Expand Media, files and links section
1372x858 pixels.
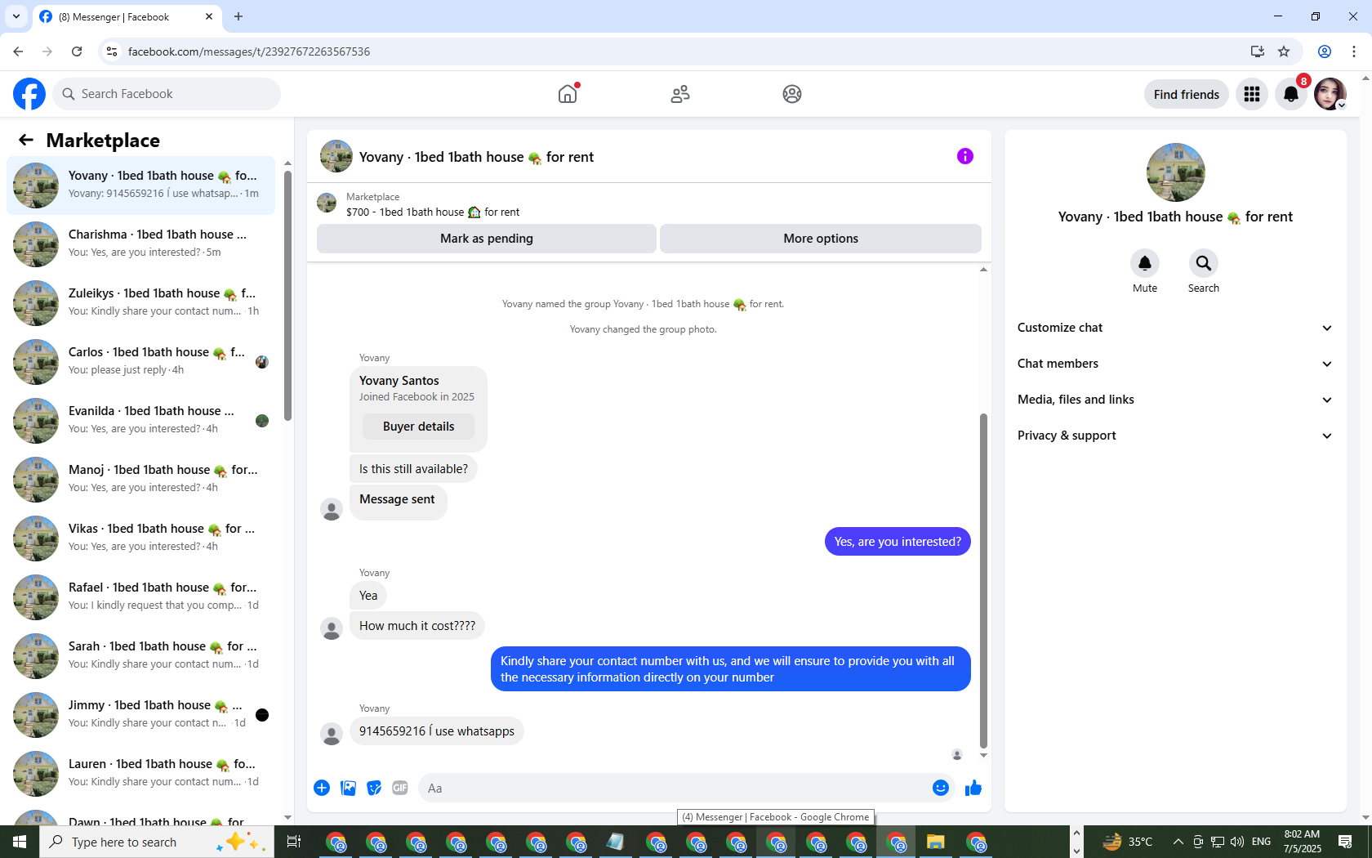tap(1175, 400)
